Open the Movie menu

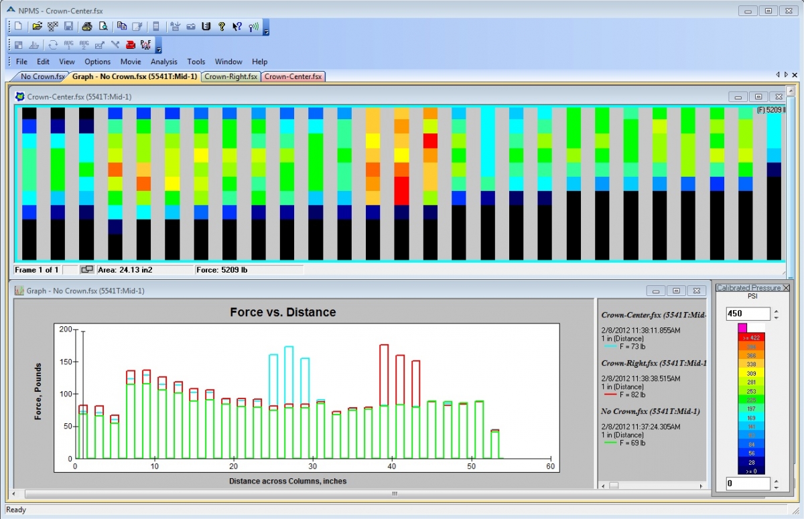coord(131,62)
